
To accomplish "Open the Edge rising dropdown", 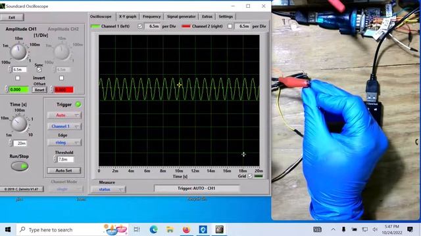I will tap(64, 143).
